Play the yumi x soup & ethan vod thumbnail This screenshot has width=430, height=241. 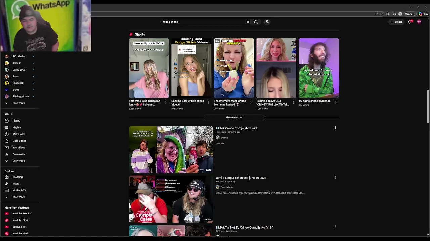point(171,199)
